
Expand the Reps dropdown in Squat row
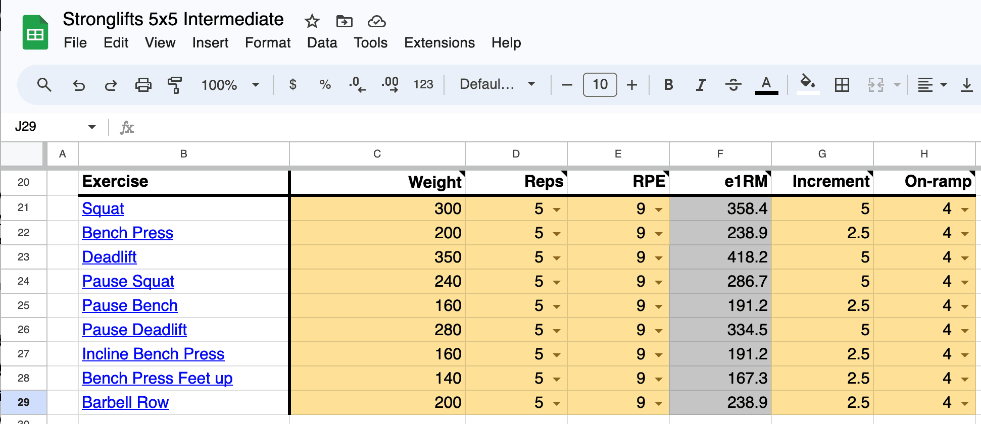(x=556, y=209)
